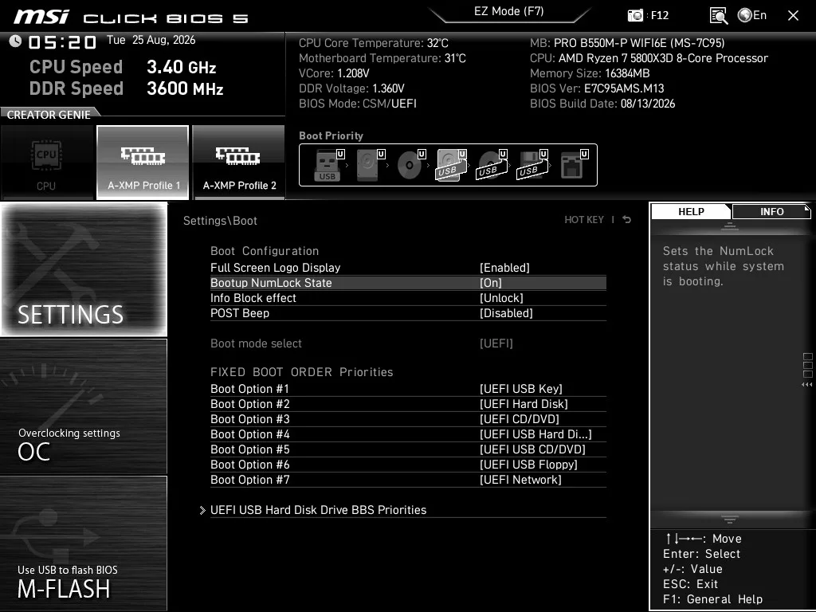Open the BIOS search magnifier icon
Screen dimensions: 816x612
719,16
